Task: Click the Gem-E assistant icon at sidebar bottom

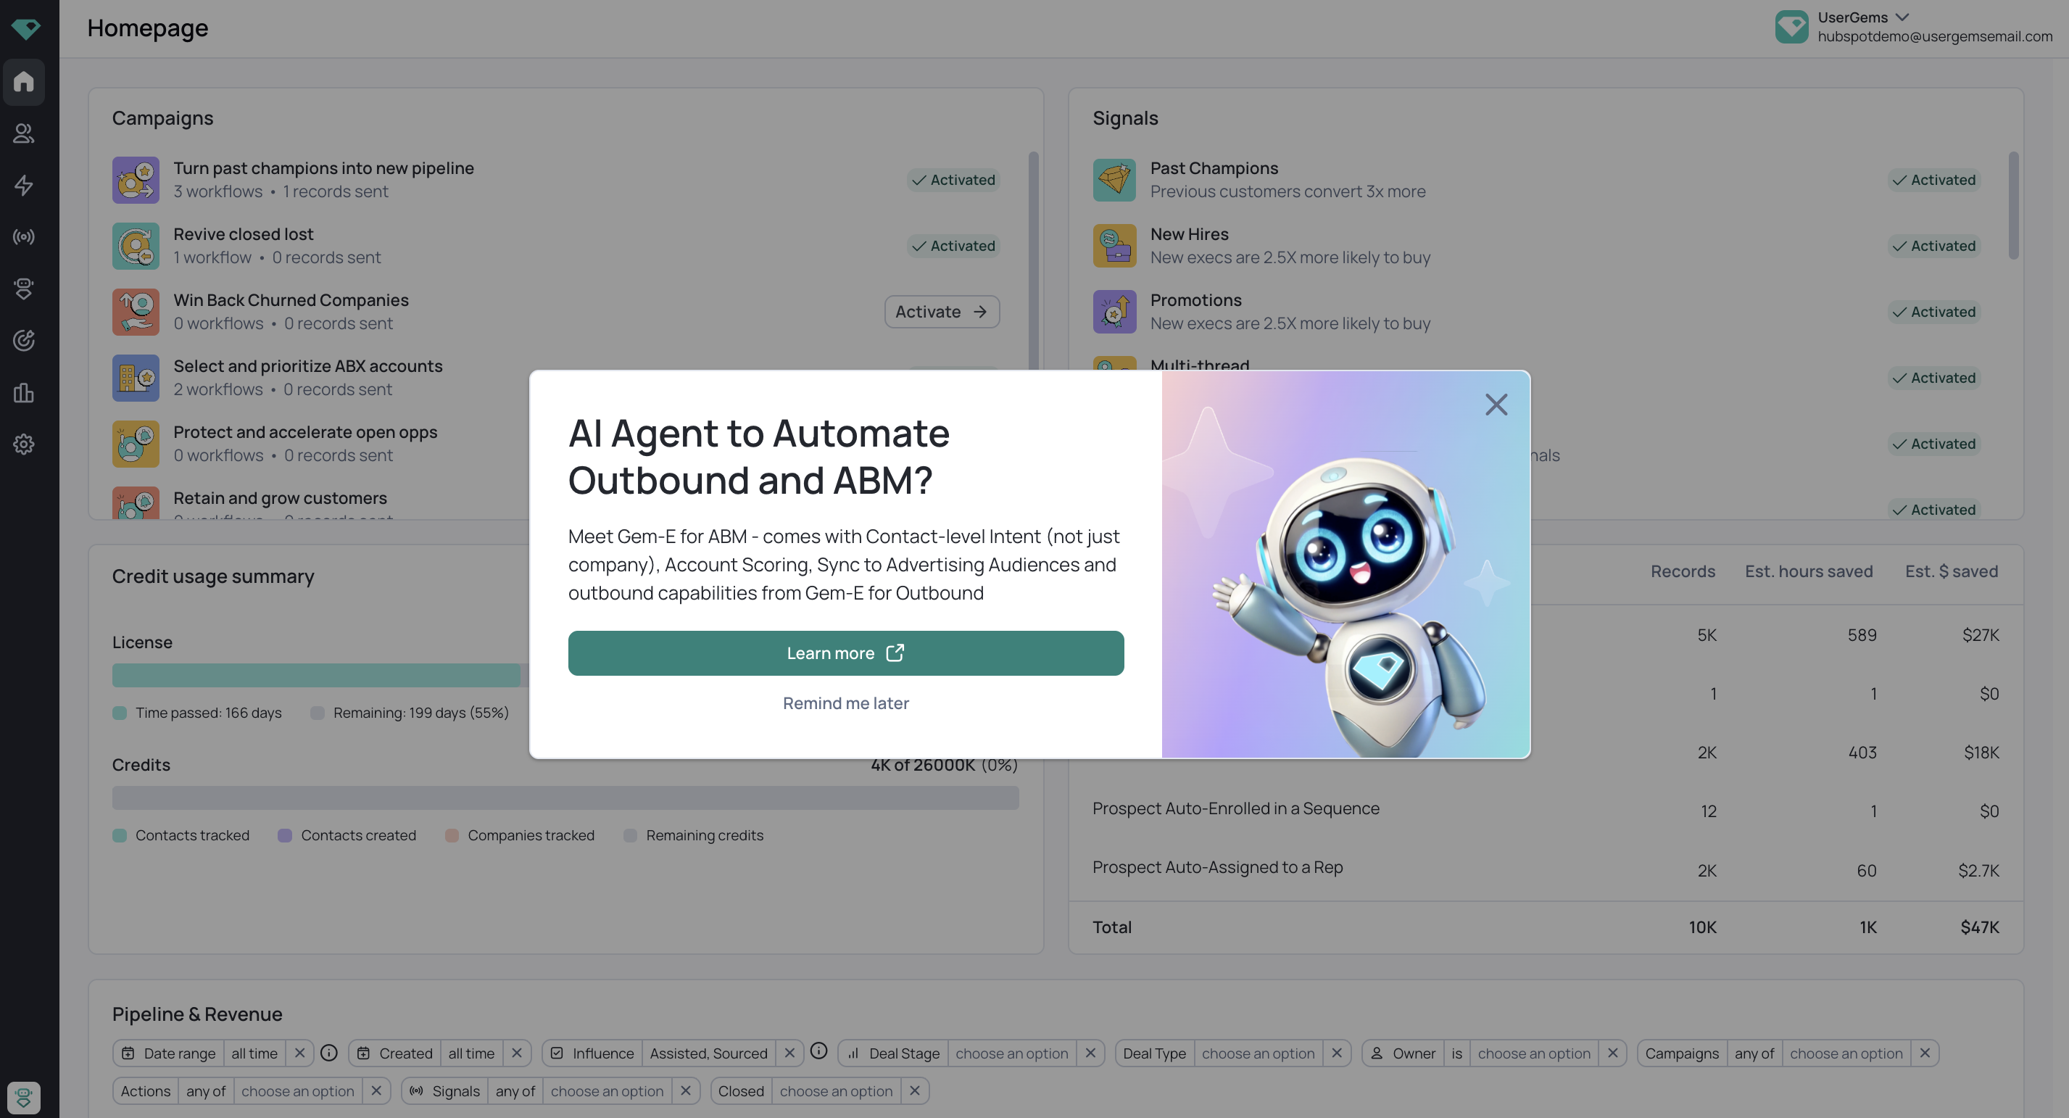Action: pyautogui.click(x=24, y=1097)
